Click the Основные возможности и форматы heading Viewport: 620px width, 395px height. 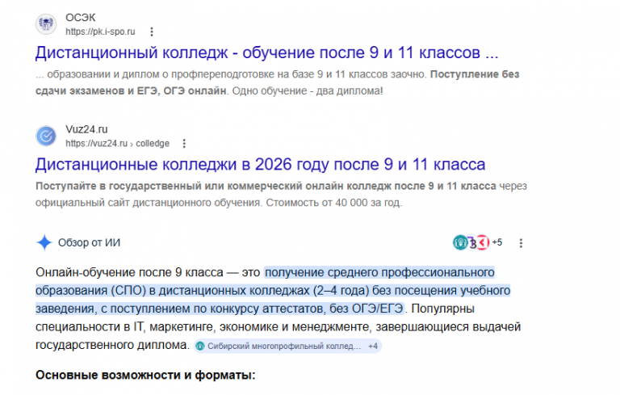coord(145,375)
